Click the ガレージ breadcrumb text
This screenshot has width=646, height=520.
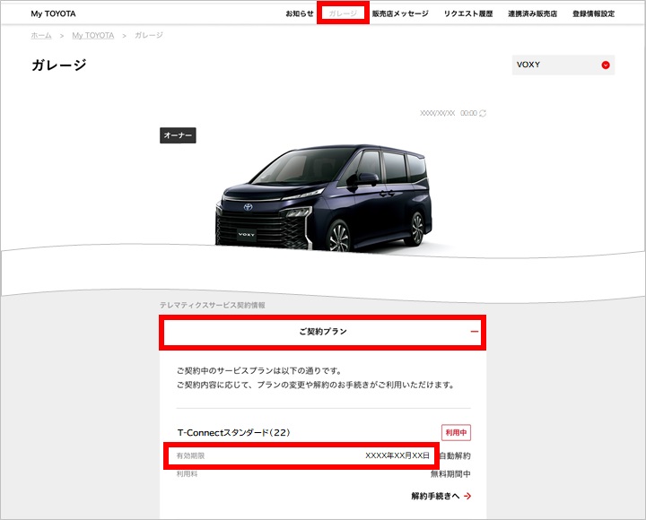(149, 35)
